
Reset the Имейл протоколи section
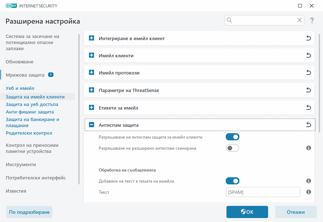[x=308, y=73]
